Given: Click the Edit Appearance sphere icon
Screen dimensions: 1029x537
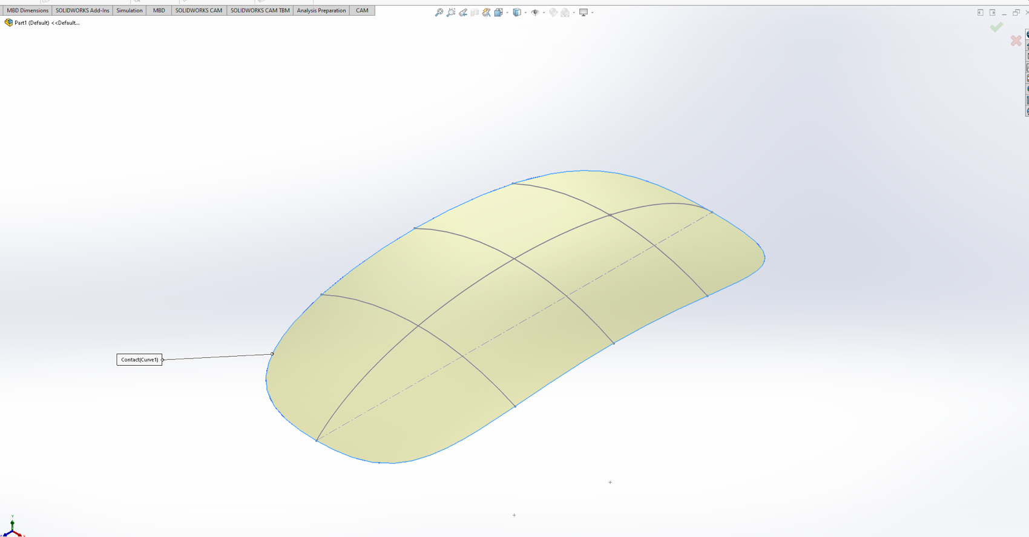Looking at the screenshot, I should click(x=553, y=12).
